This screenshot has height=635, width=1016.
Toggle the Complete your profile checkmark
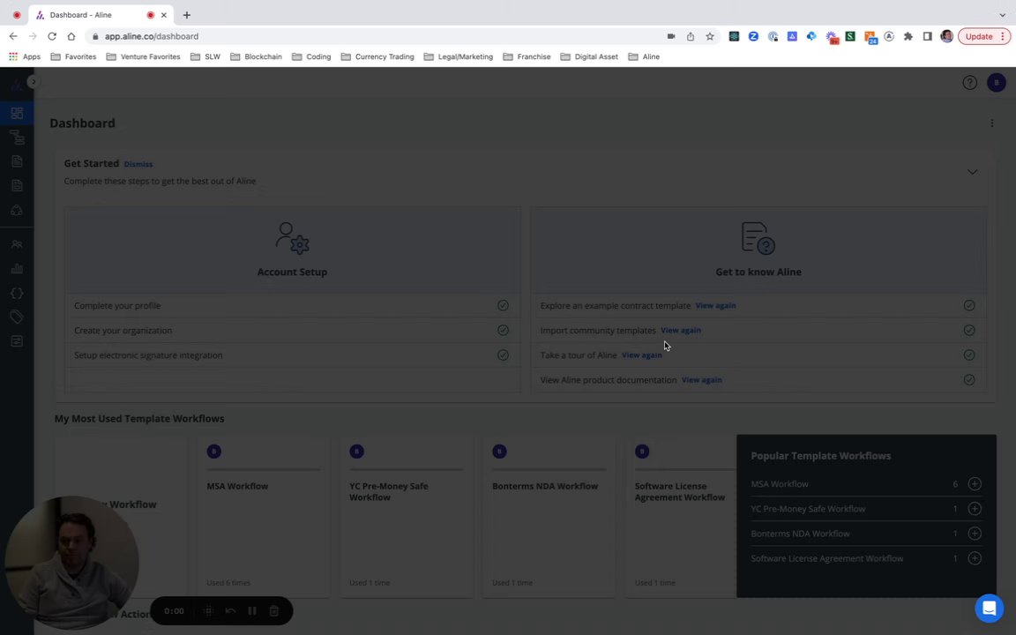click(x=503, y=306)
